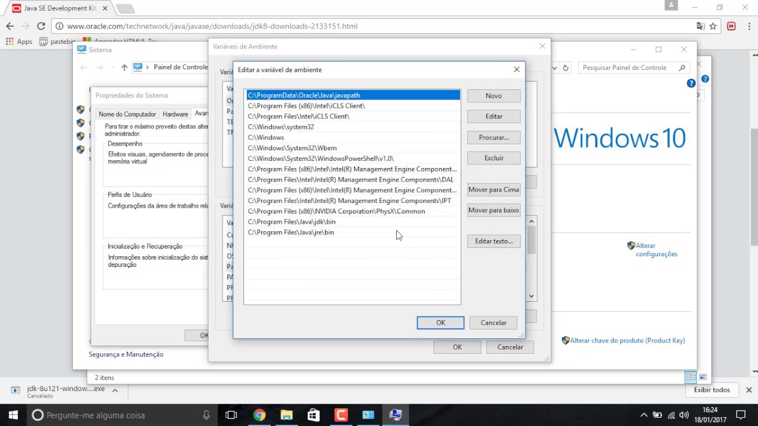Click Cancelar in Variáveis de Ambiente window
Image resolution: width=758 pixels, height=426 pixels.
coord(510,347)
